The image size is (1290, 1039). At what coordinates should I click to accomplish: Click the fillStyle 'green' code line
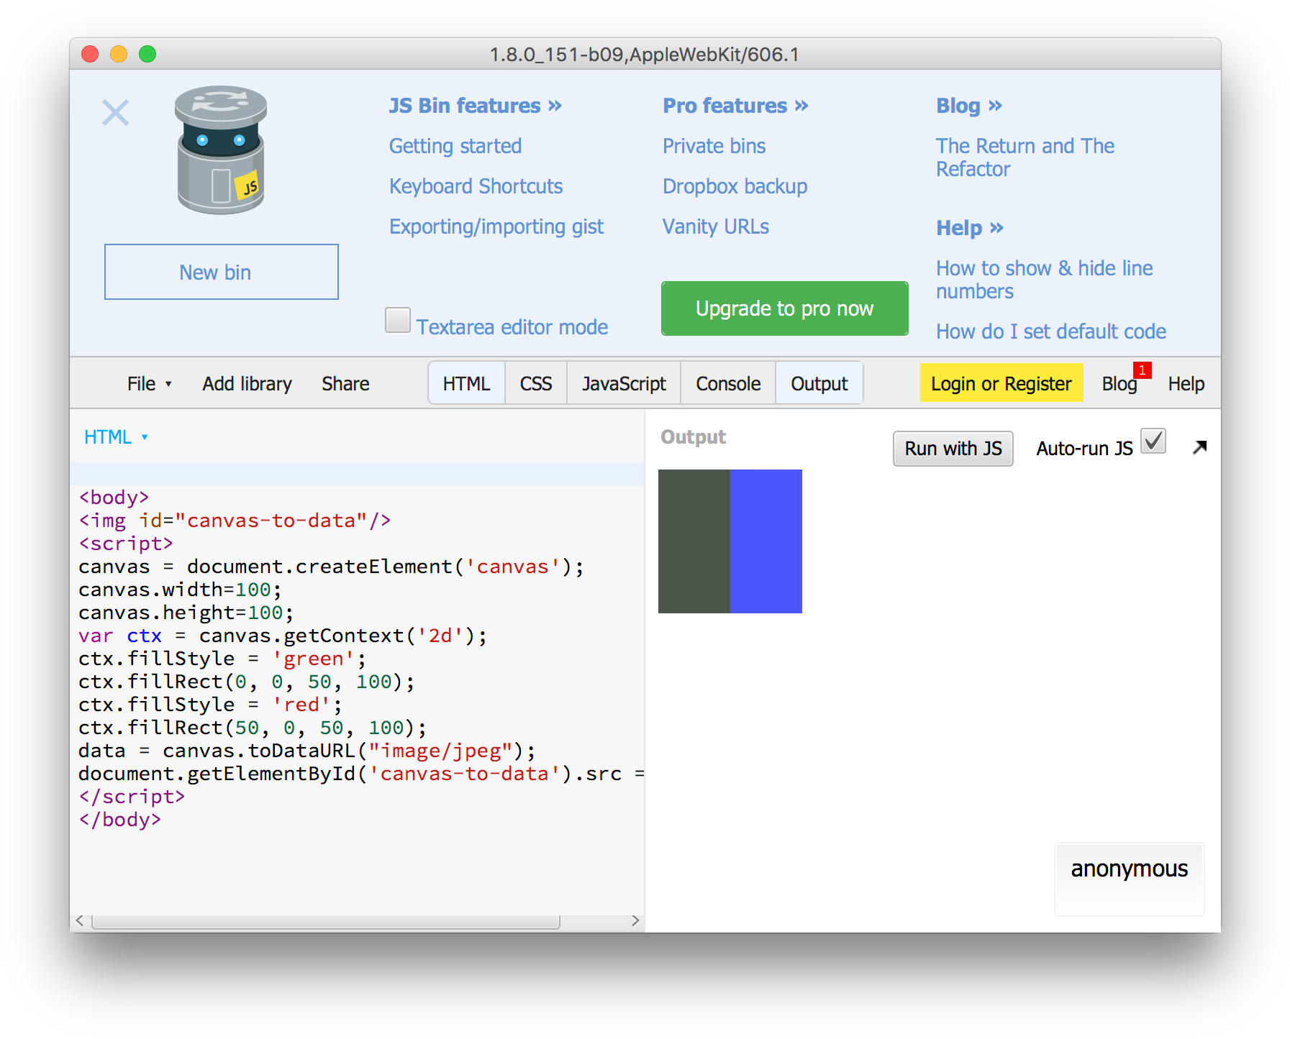[222, 659]
